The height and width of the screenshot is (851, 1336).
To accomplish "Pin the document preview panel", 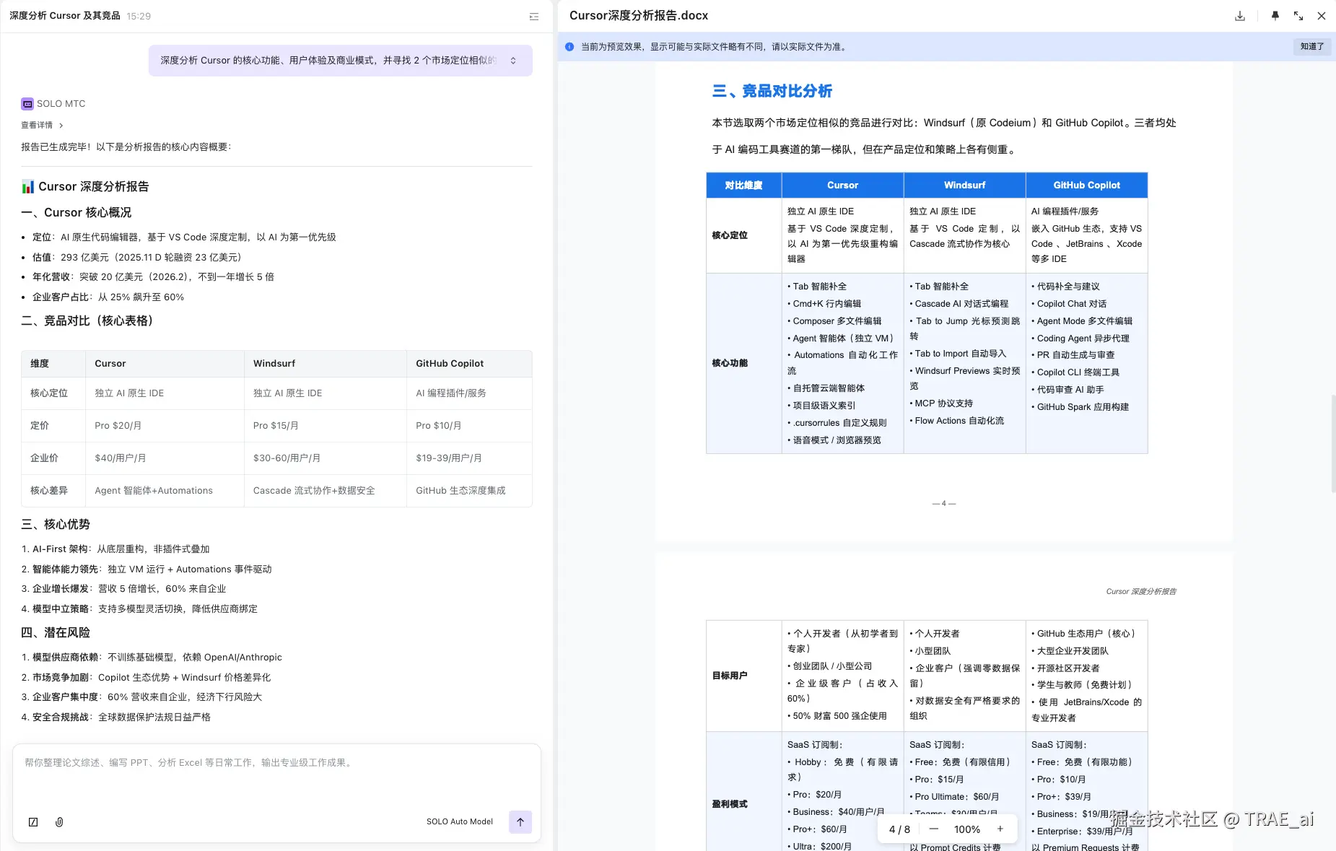I will 1275,16.
